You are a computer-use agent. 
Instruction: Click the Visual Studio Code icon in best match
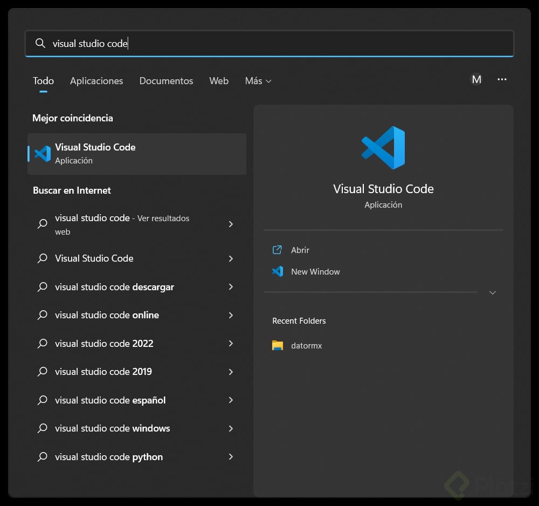coord(43,154)
